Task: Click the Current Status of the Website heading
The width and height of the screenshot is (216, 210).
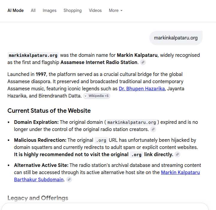Action: tap(49, 111)
